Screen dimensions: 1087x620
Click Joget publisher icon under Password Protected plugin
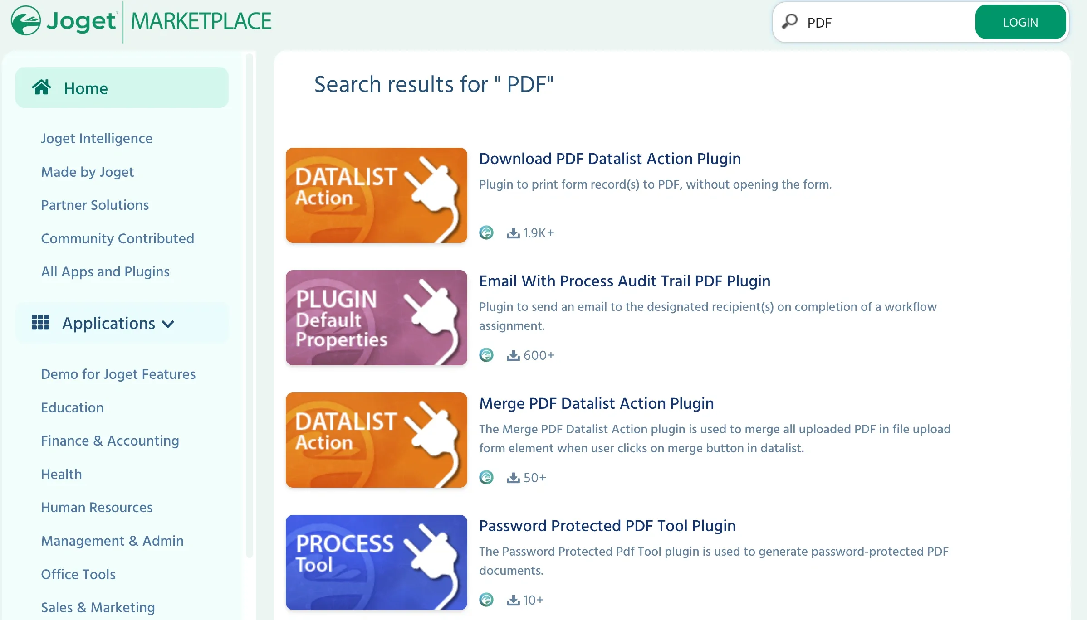coord(486,600)
